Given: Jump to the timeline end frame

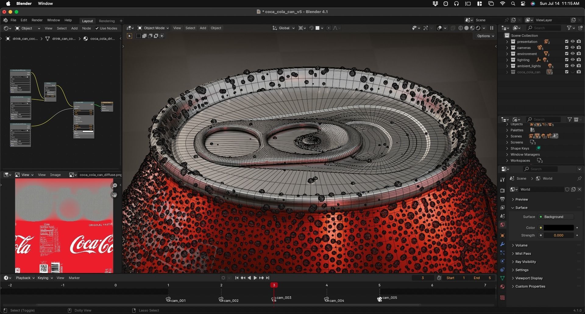Looking at the screenshot, I should click(x=268, y=278).
